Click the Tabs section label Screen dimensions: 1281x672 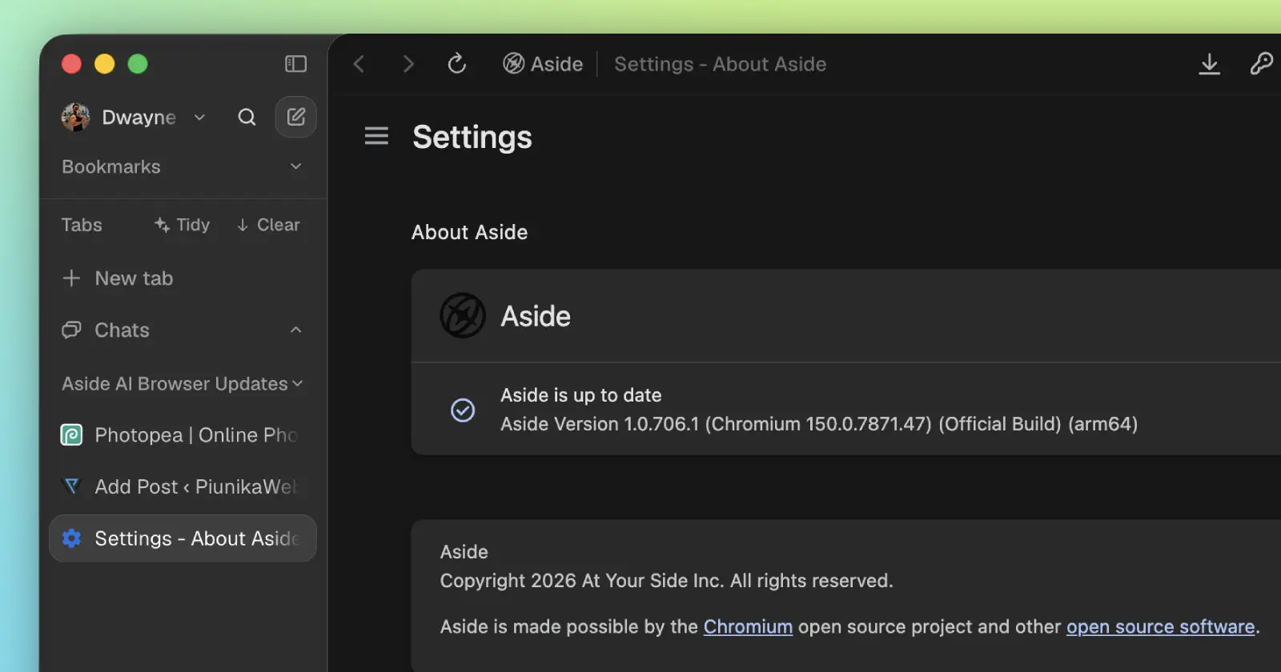(x=82, y=225)
